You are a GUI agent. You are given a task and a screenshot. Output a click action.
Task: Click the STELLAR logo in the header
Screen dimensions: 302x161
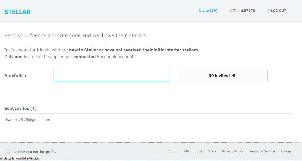point(17,12)
